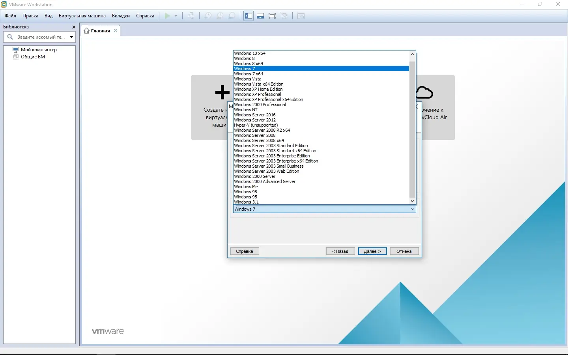Minimize the VMware Workstation window

[522, 4]
